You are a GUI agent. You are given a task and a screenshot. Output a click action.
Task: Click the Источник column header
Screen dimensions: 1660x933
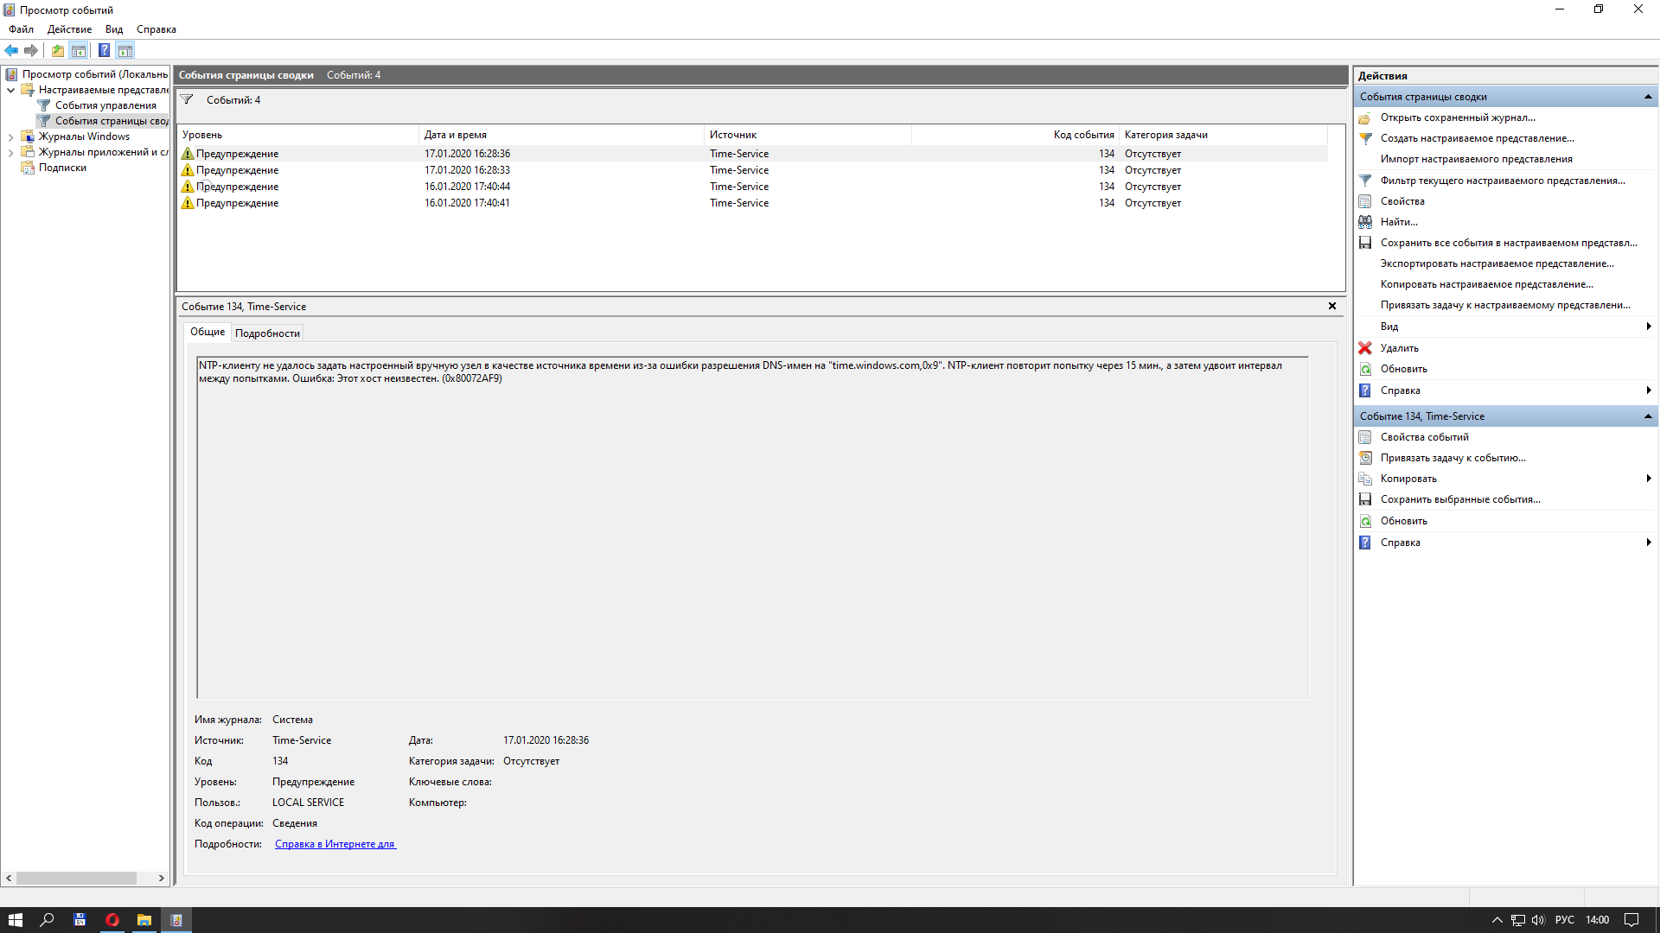click(x=808, y=135)
